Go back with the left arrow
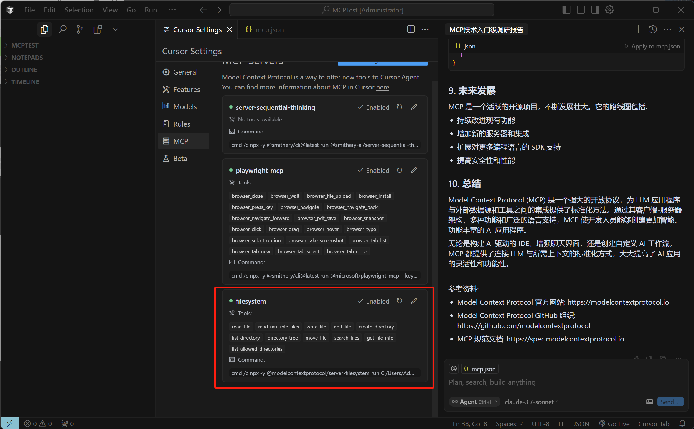 (203, 10)
